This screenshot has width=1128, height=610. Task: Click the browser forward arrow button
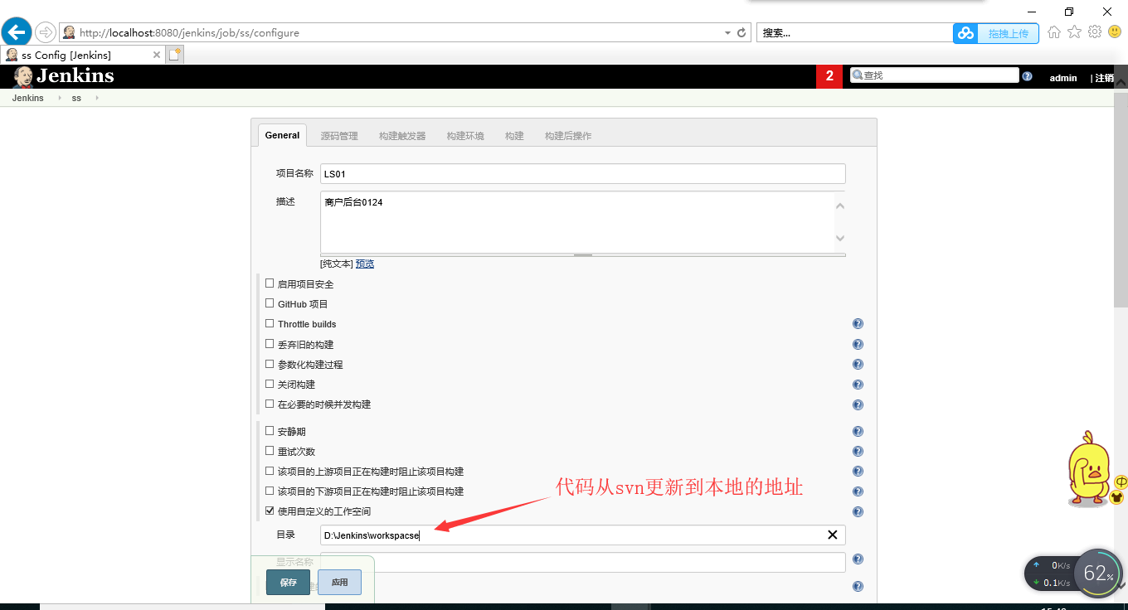click(x=45, y=32)
